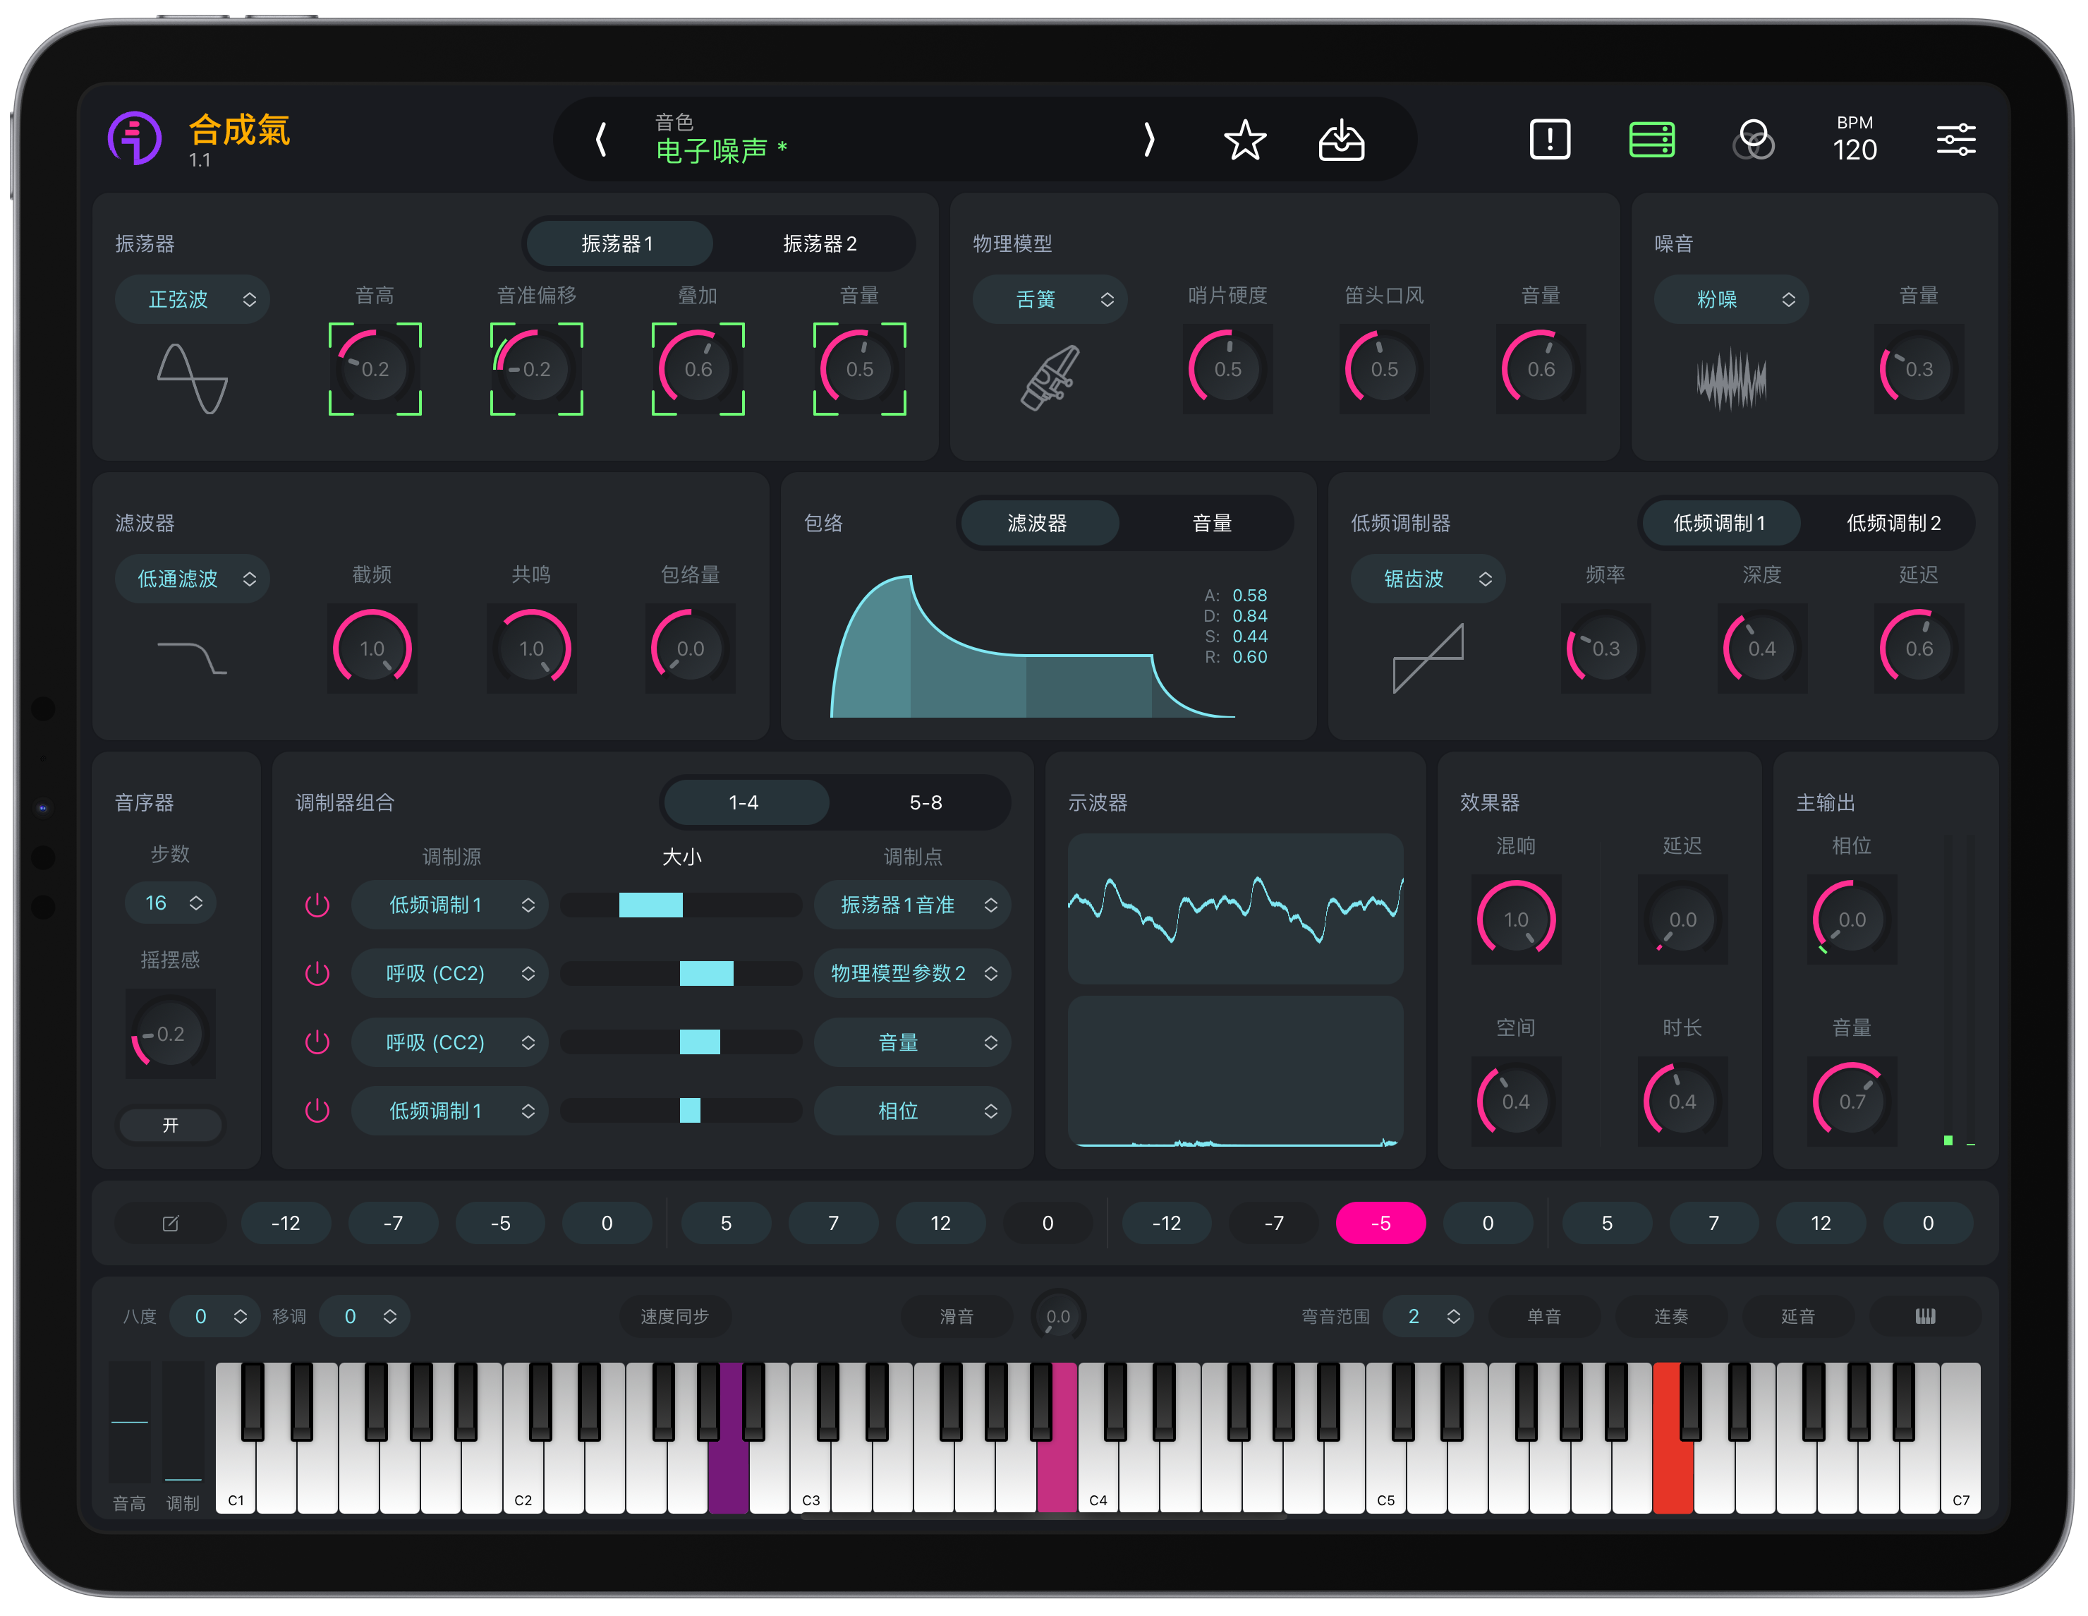Image resolution: width=2088 pixels, height=1616 pixels.
Task: Switch to 振荡器 1 tab
Action: [x=618, y=244]
